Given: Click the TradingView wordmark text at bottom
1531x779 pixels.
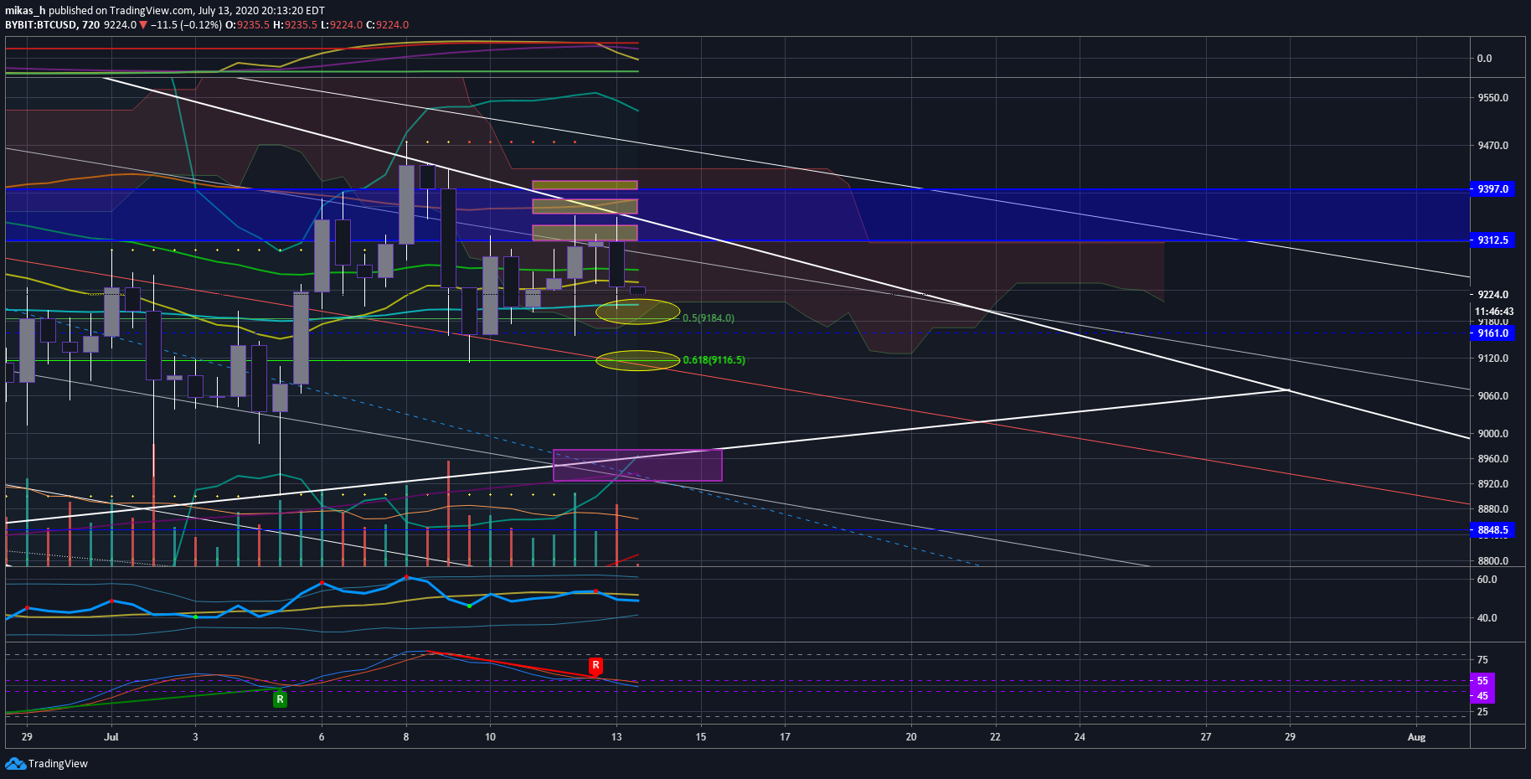Looking at the screenshot, I should point(58,764).
